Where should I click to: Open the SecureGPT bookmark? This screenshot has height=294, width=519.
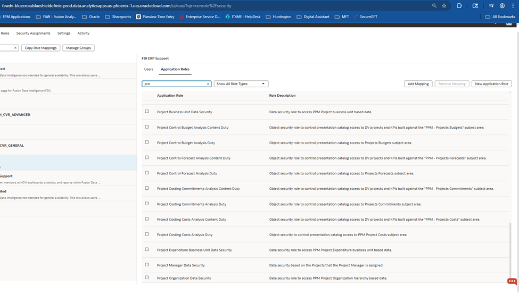[x=366, y=16]
